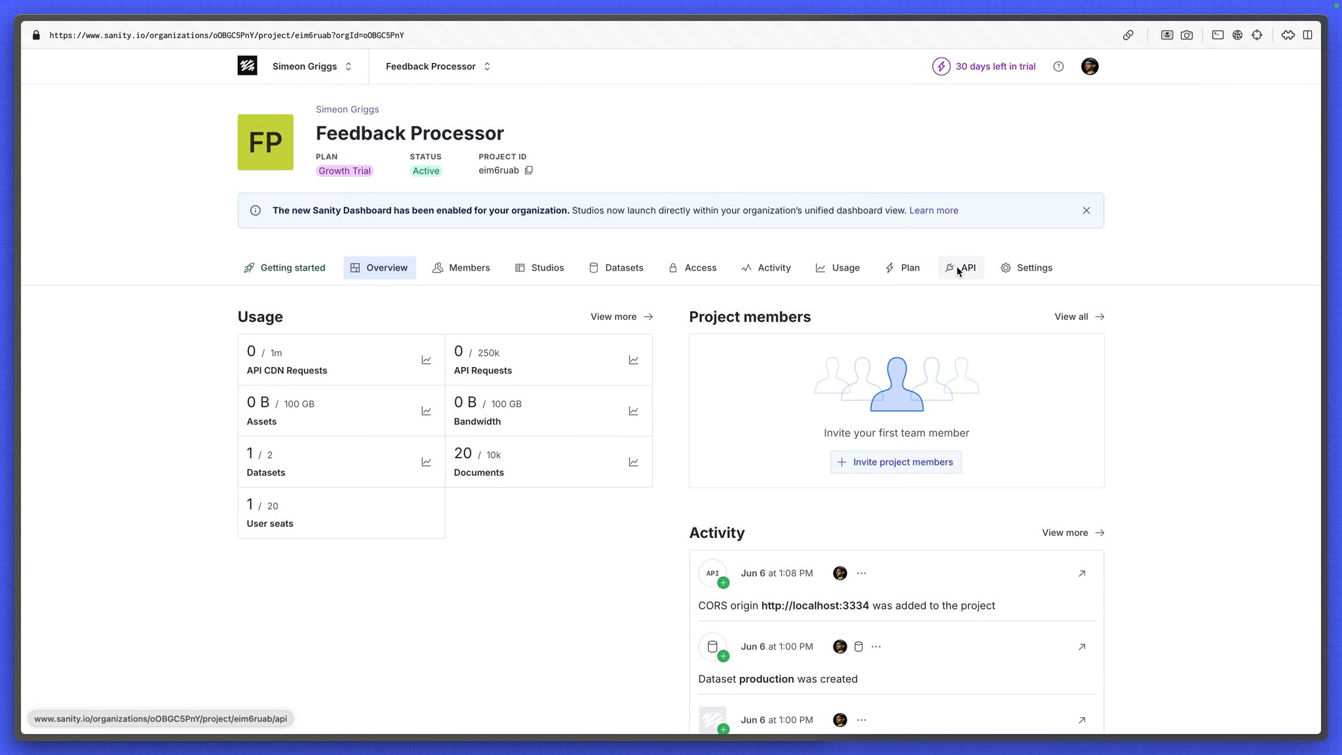The height and width of the screenshot is (755, 1342).
Task: Click the browser terminal window icon
Action: pos(1217,35)
